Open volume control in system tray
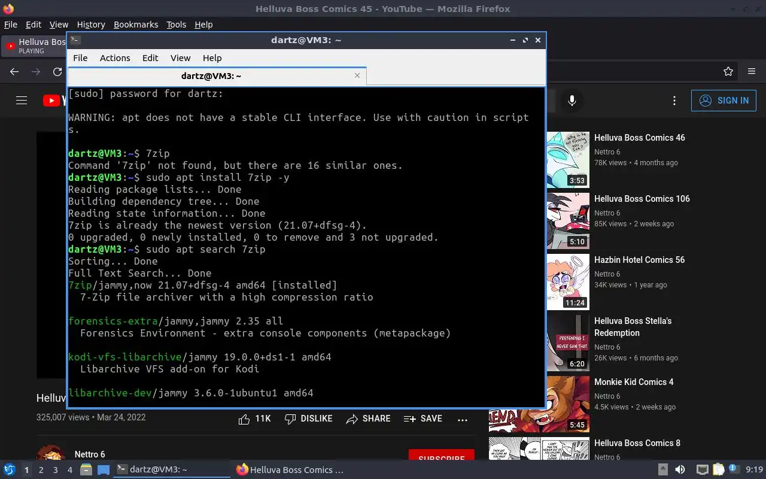Screen dimensions: 766x479 point(680,470)
